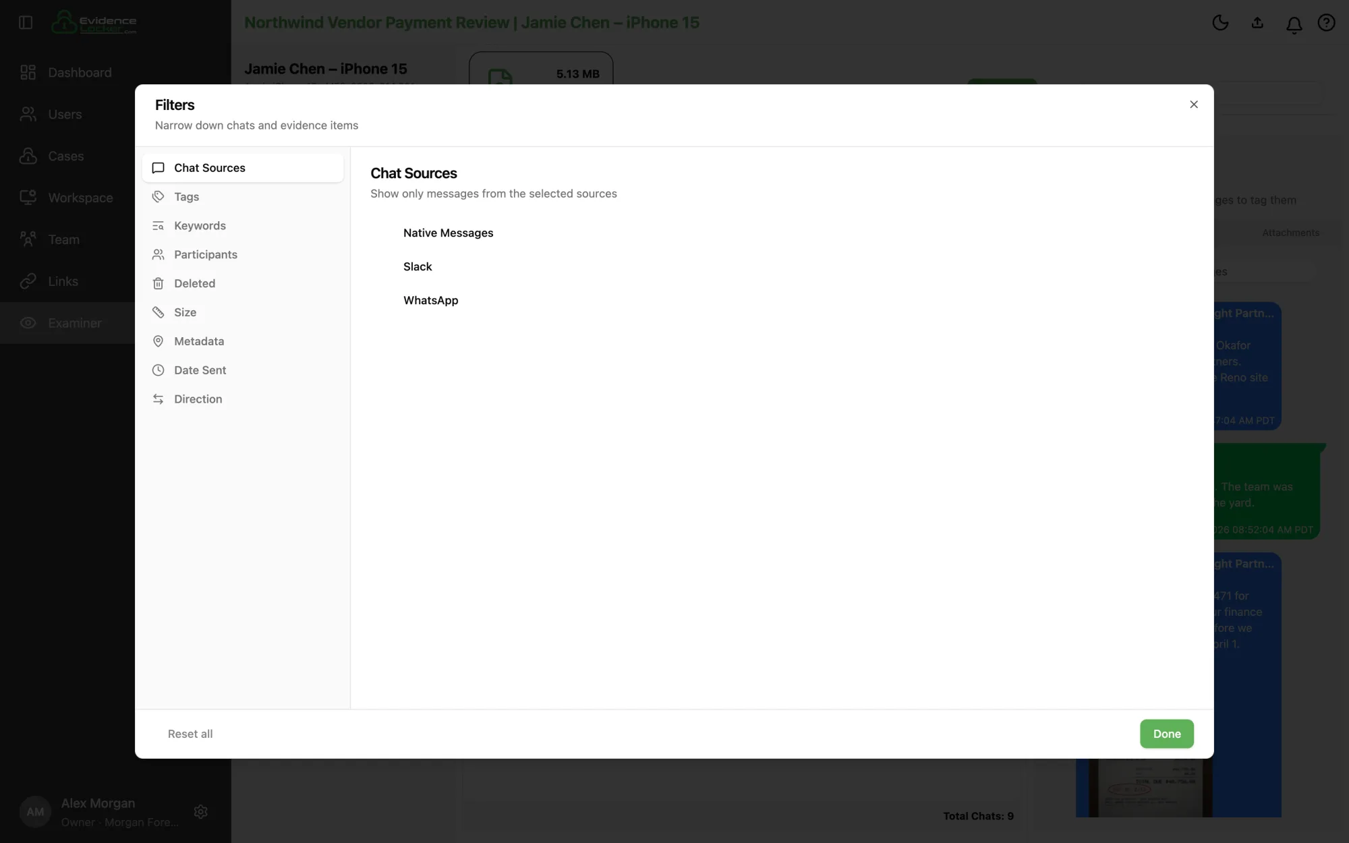The height and width of the screenshot is (843, 1349).
Task: Click the AM user avatar
Action: (x=35, y=812)
